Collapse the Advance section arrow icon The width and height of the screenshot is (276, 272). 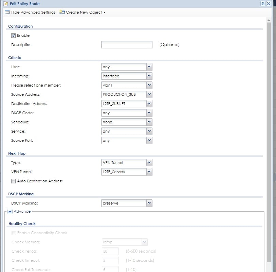[10, 211]
